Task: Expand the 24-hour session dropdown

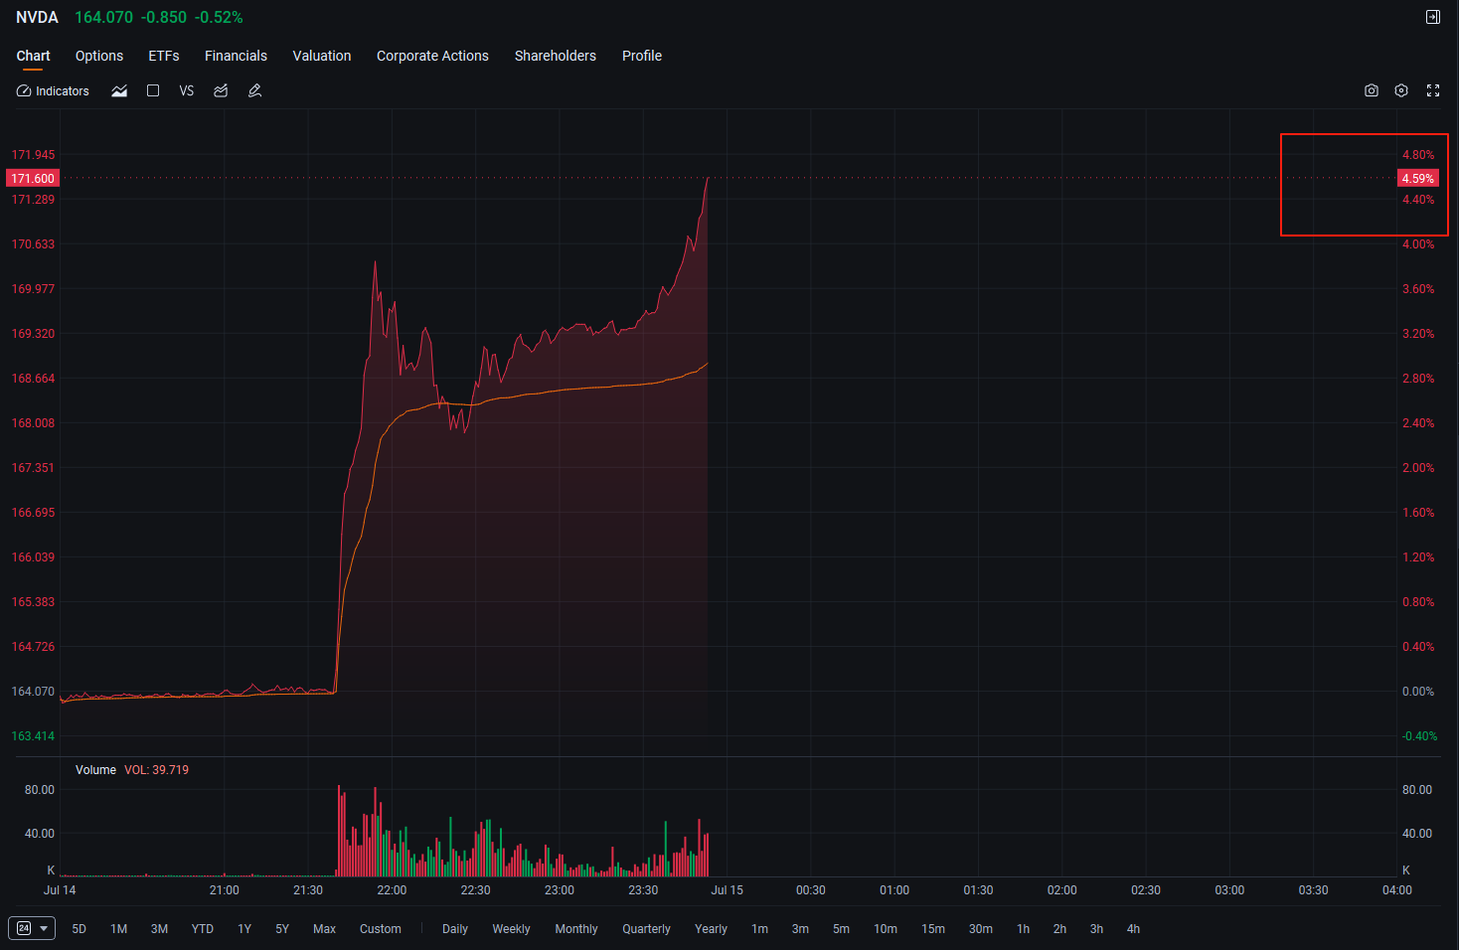Action: 32,928
